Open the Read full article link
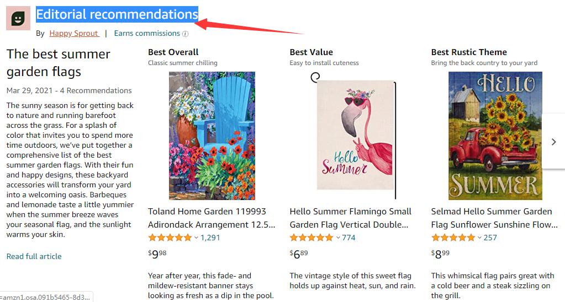Image resolution: width=565 pixels, height=302 pixels. point(34,256)
